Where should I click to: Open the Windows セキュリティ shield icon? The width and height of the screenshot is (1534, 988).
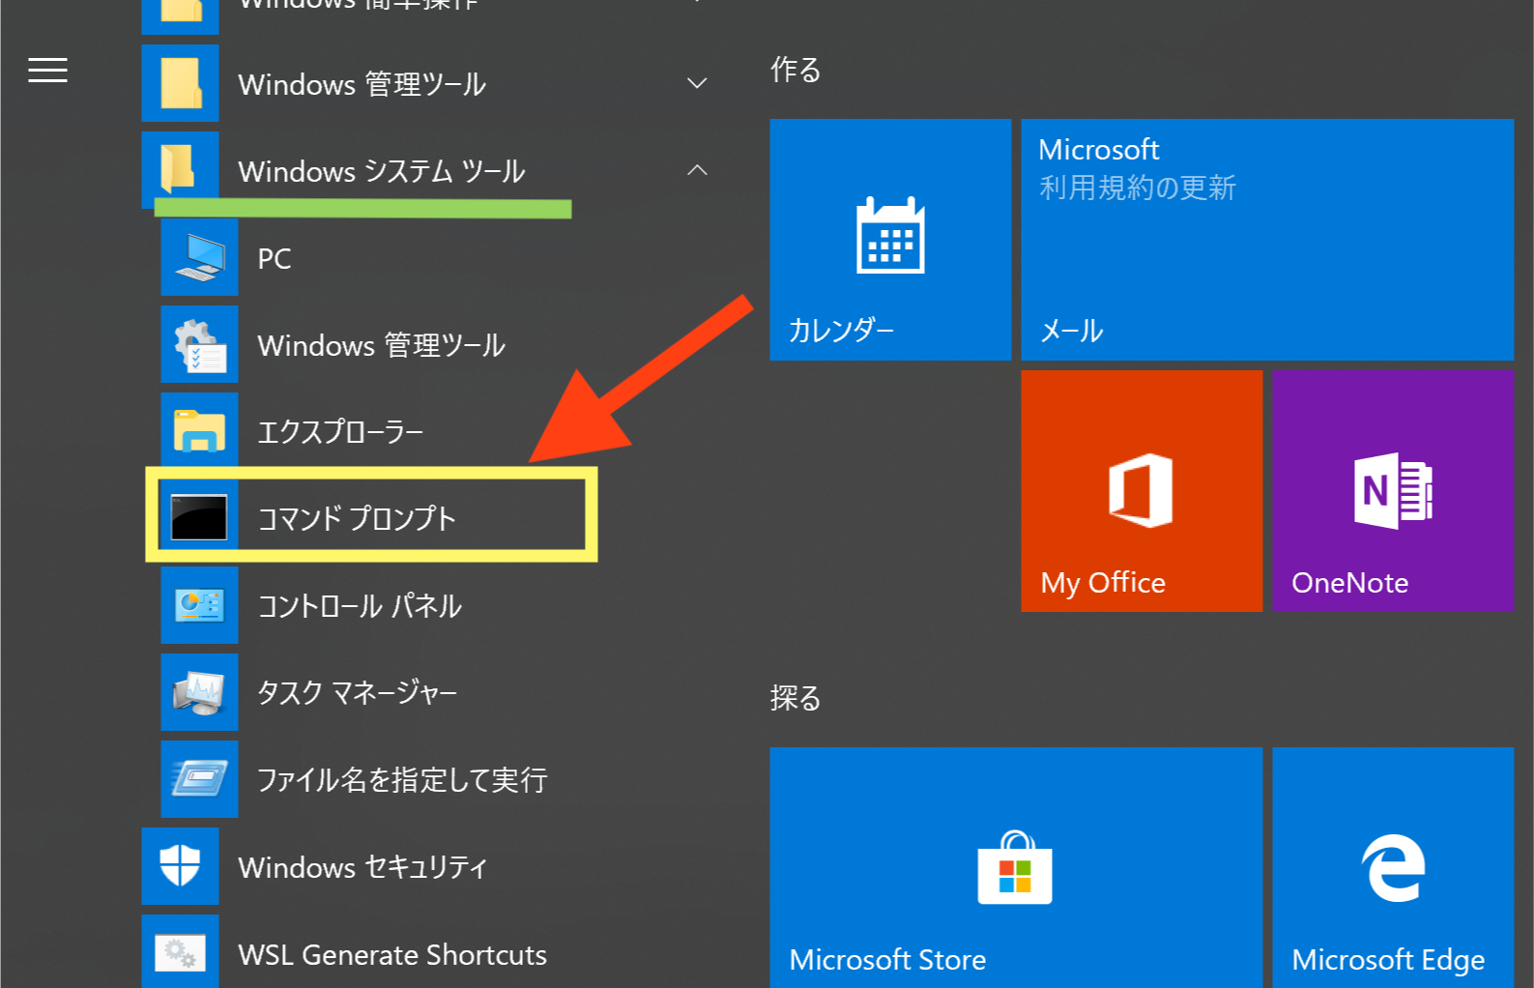(x=180, y=866)
